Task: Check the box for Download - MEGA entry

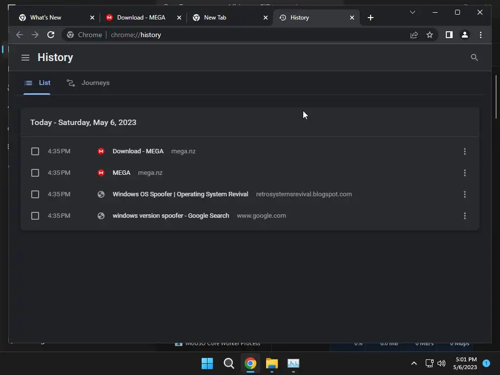Action: (35, 151)
